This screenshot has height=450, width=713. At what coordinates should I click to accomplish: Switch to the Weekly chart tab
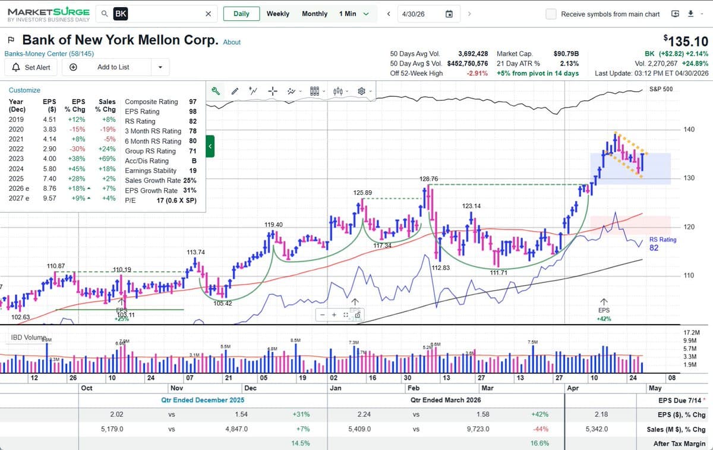coord(277,14)
